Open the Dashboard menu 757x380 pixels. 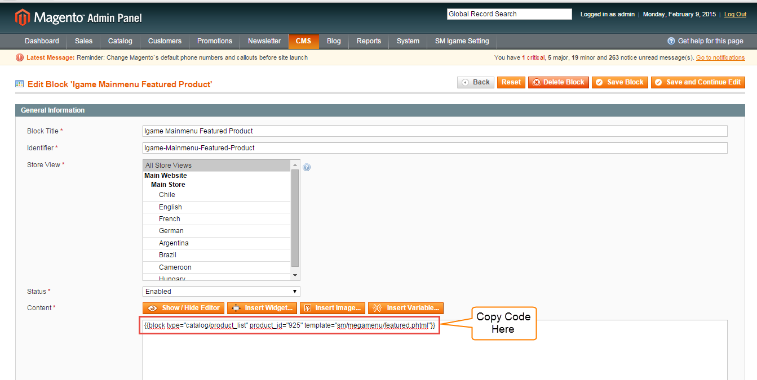click(x=42, y=41)
